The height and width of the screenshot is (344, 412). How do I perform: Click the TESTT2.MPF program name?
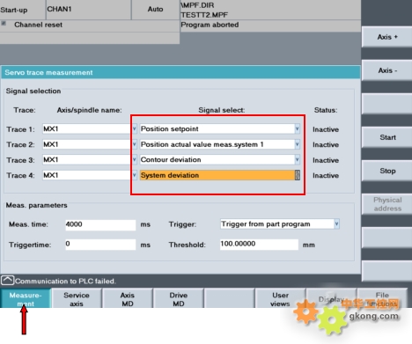tap(204, 15)
